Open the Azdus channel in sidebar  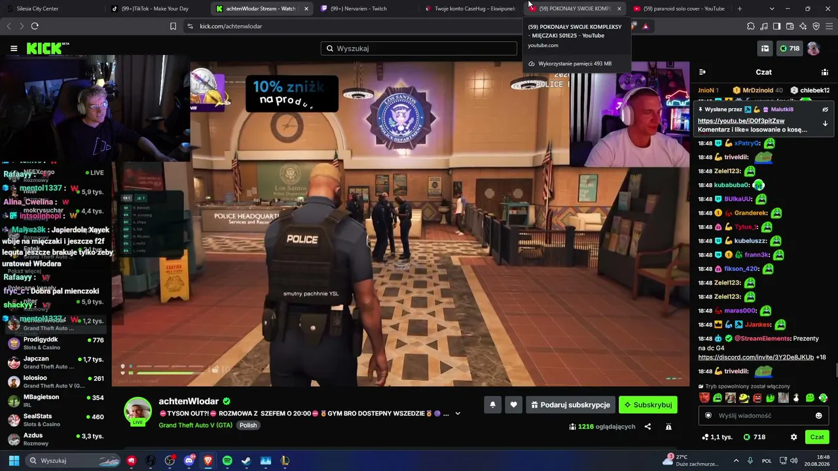click(x=56, y=439)
